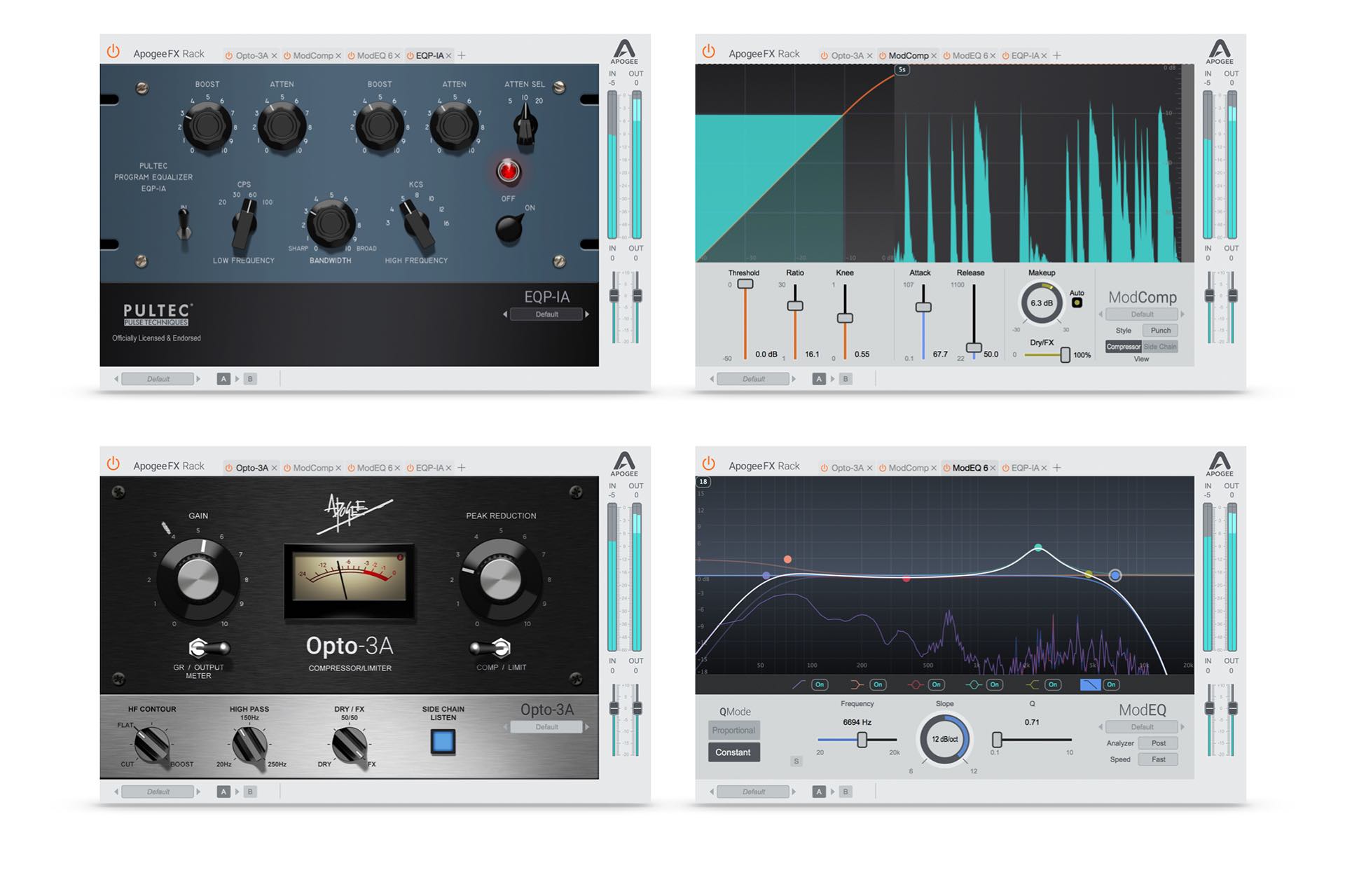Turn off the high shelf On toggle in ModEQ

click(1052, 684)
